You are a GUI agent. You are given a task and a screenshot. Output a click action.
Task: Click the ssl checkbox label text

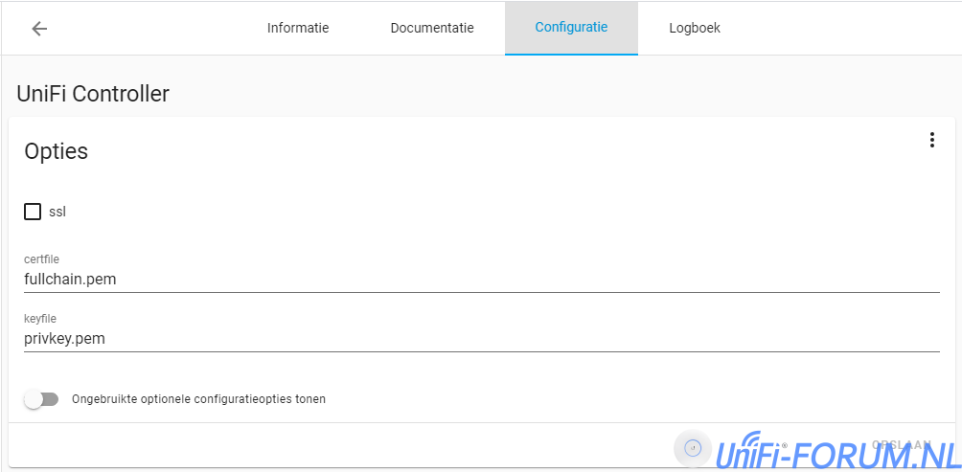[57, 212]
